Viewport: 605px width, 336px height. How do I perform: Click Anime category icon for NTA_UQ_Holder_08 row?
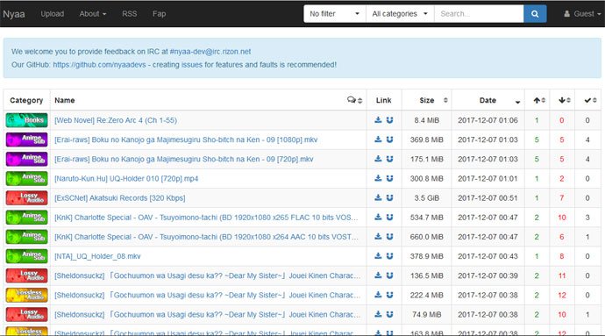[x=26, y=255]
